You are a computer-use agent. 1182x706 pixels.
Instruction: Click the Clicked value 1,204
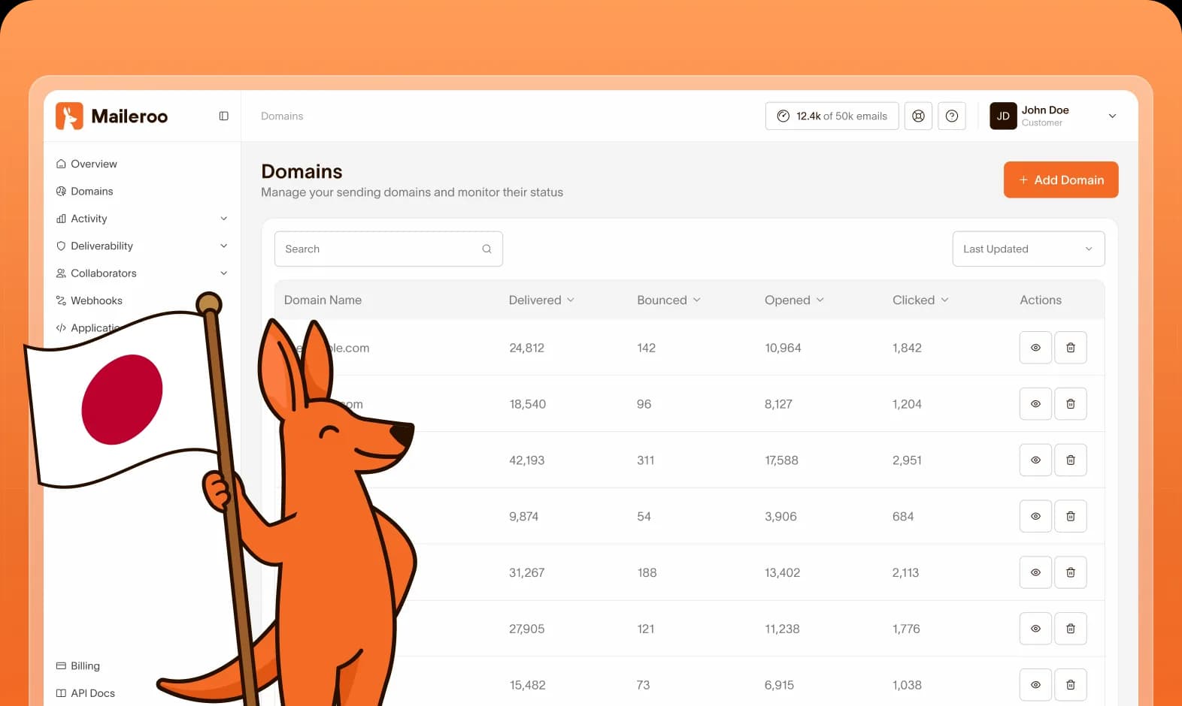pos(907,404)
